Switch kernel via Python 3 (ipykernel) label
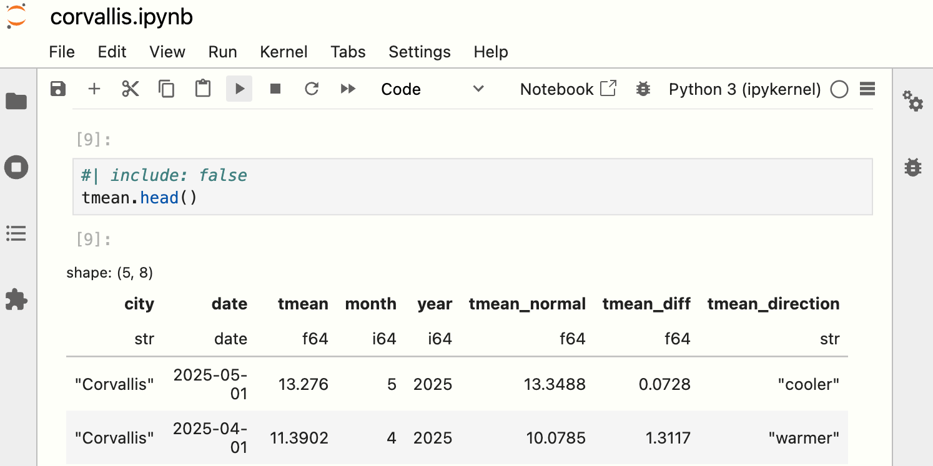Viewport: 933px width, 466px height. pyautogui.click(x=744, y=89)
